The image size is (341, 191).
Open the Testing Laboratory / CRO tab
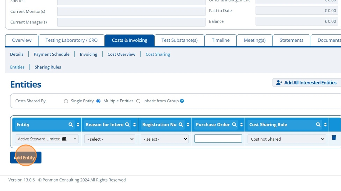tap(72, 40)
